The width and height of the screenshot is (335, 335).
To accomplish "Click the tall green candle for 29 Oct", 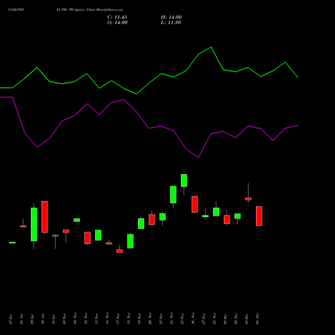I will point(34,224).
